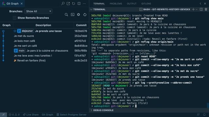Kill terminal with trash icon
The image size is (209, 117).
[x=206, y=9]
